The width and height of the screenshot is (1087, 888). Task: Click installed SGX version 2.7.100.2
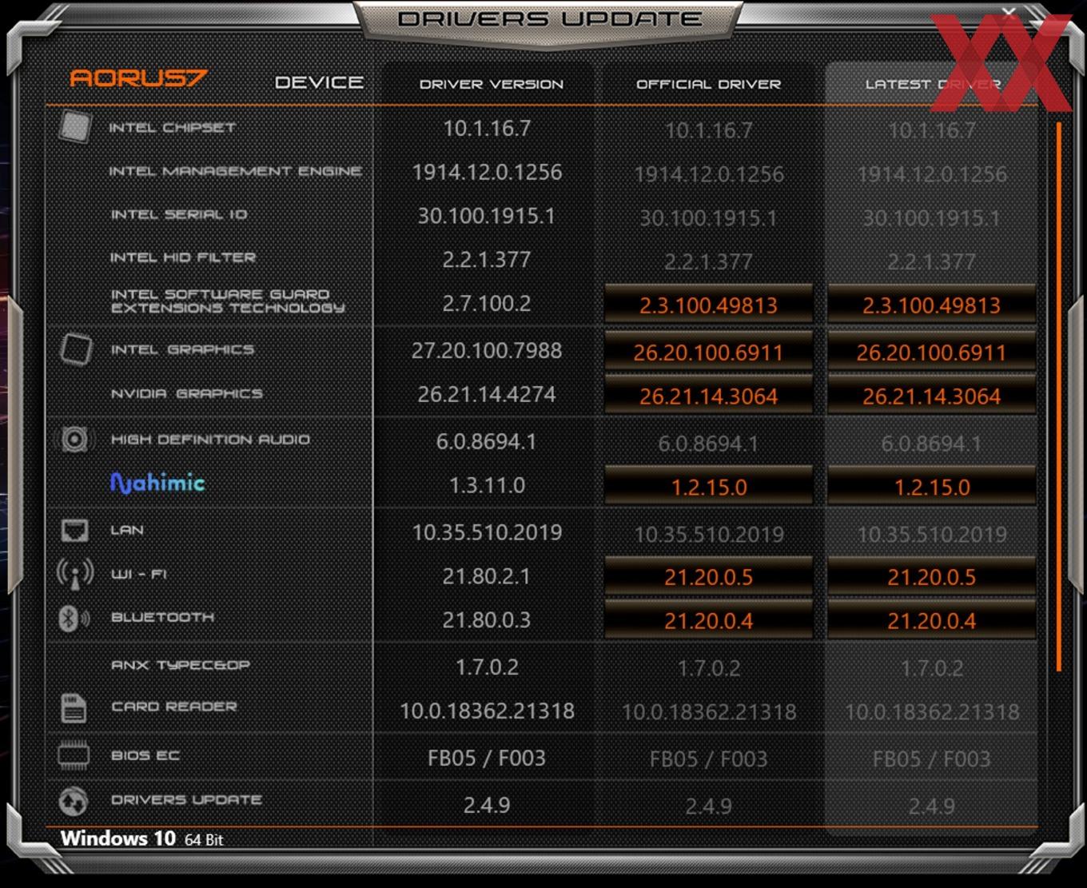click(487, 303)
